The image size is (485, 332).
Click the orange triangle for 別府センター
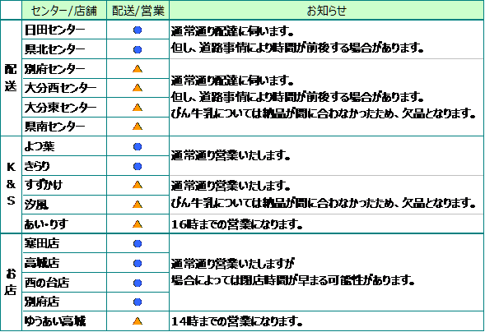[x=138, y=69]
